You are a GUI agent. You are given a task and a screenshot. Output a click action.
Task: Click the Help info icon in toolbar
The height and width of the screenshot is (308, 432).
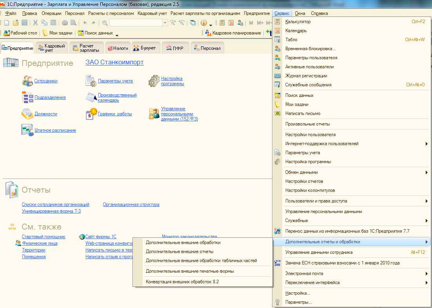click(203, 23)
